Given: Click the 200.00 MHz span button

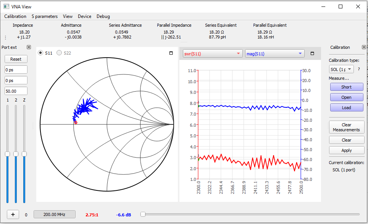Looking at the screenshot, I should (x=55, y=214).
